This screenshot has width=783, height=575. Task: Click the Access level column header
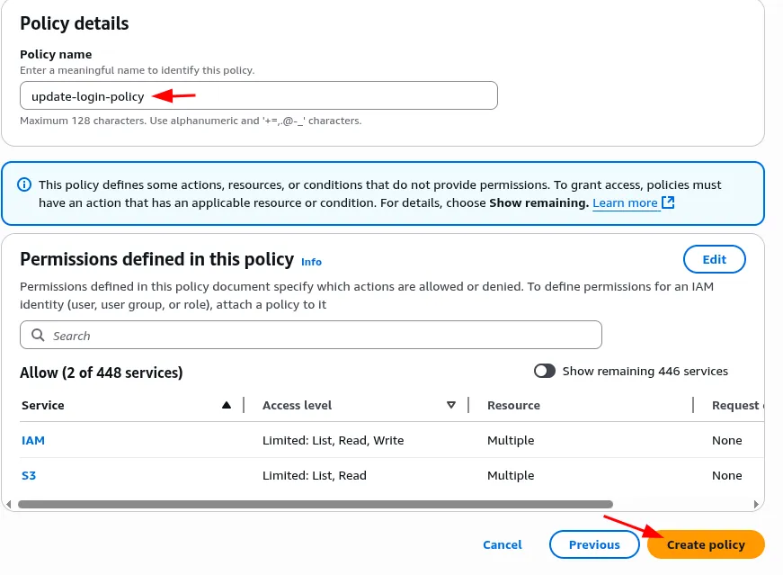point(298,405)
